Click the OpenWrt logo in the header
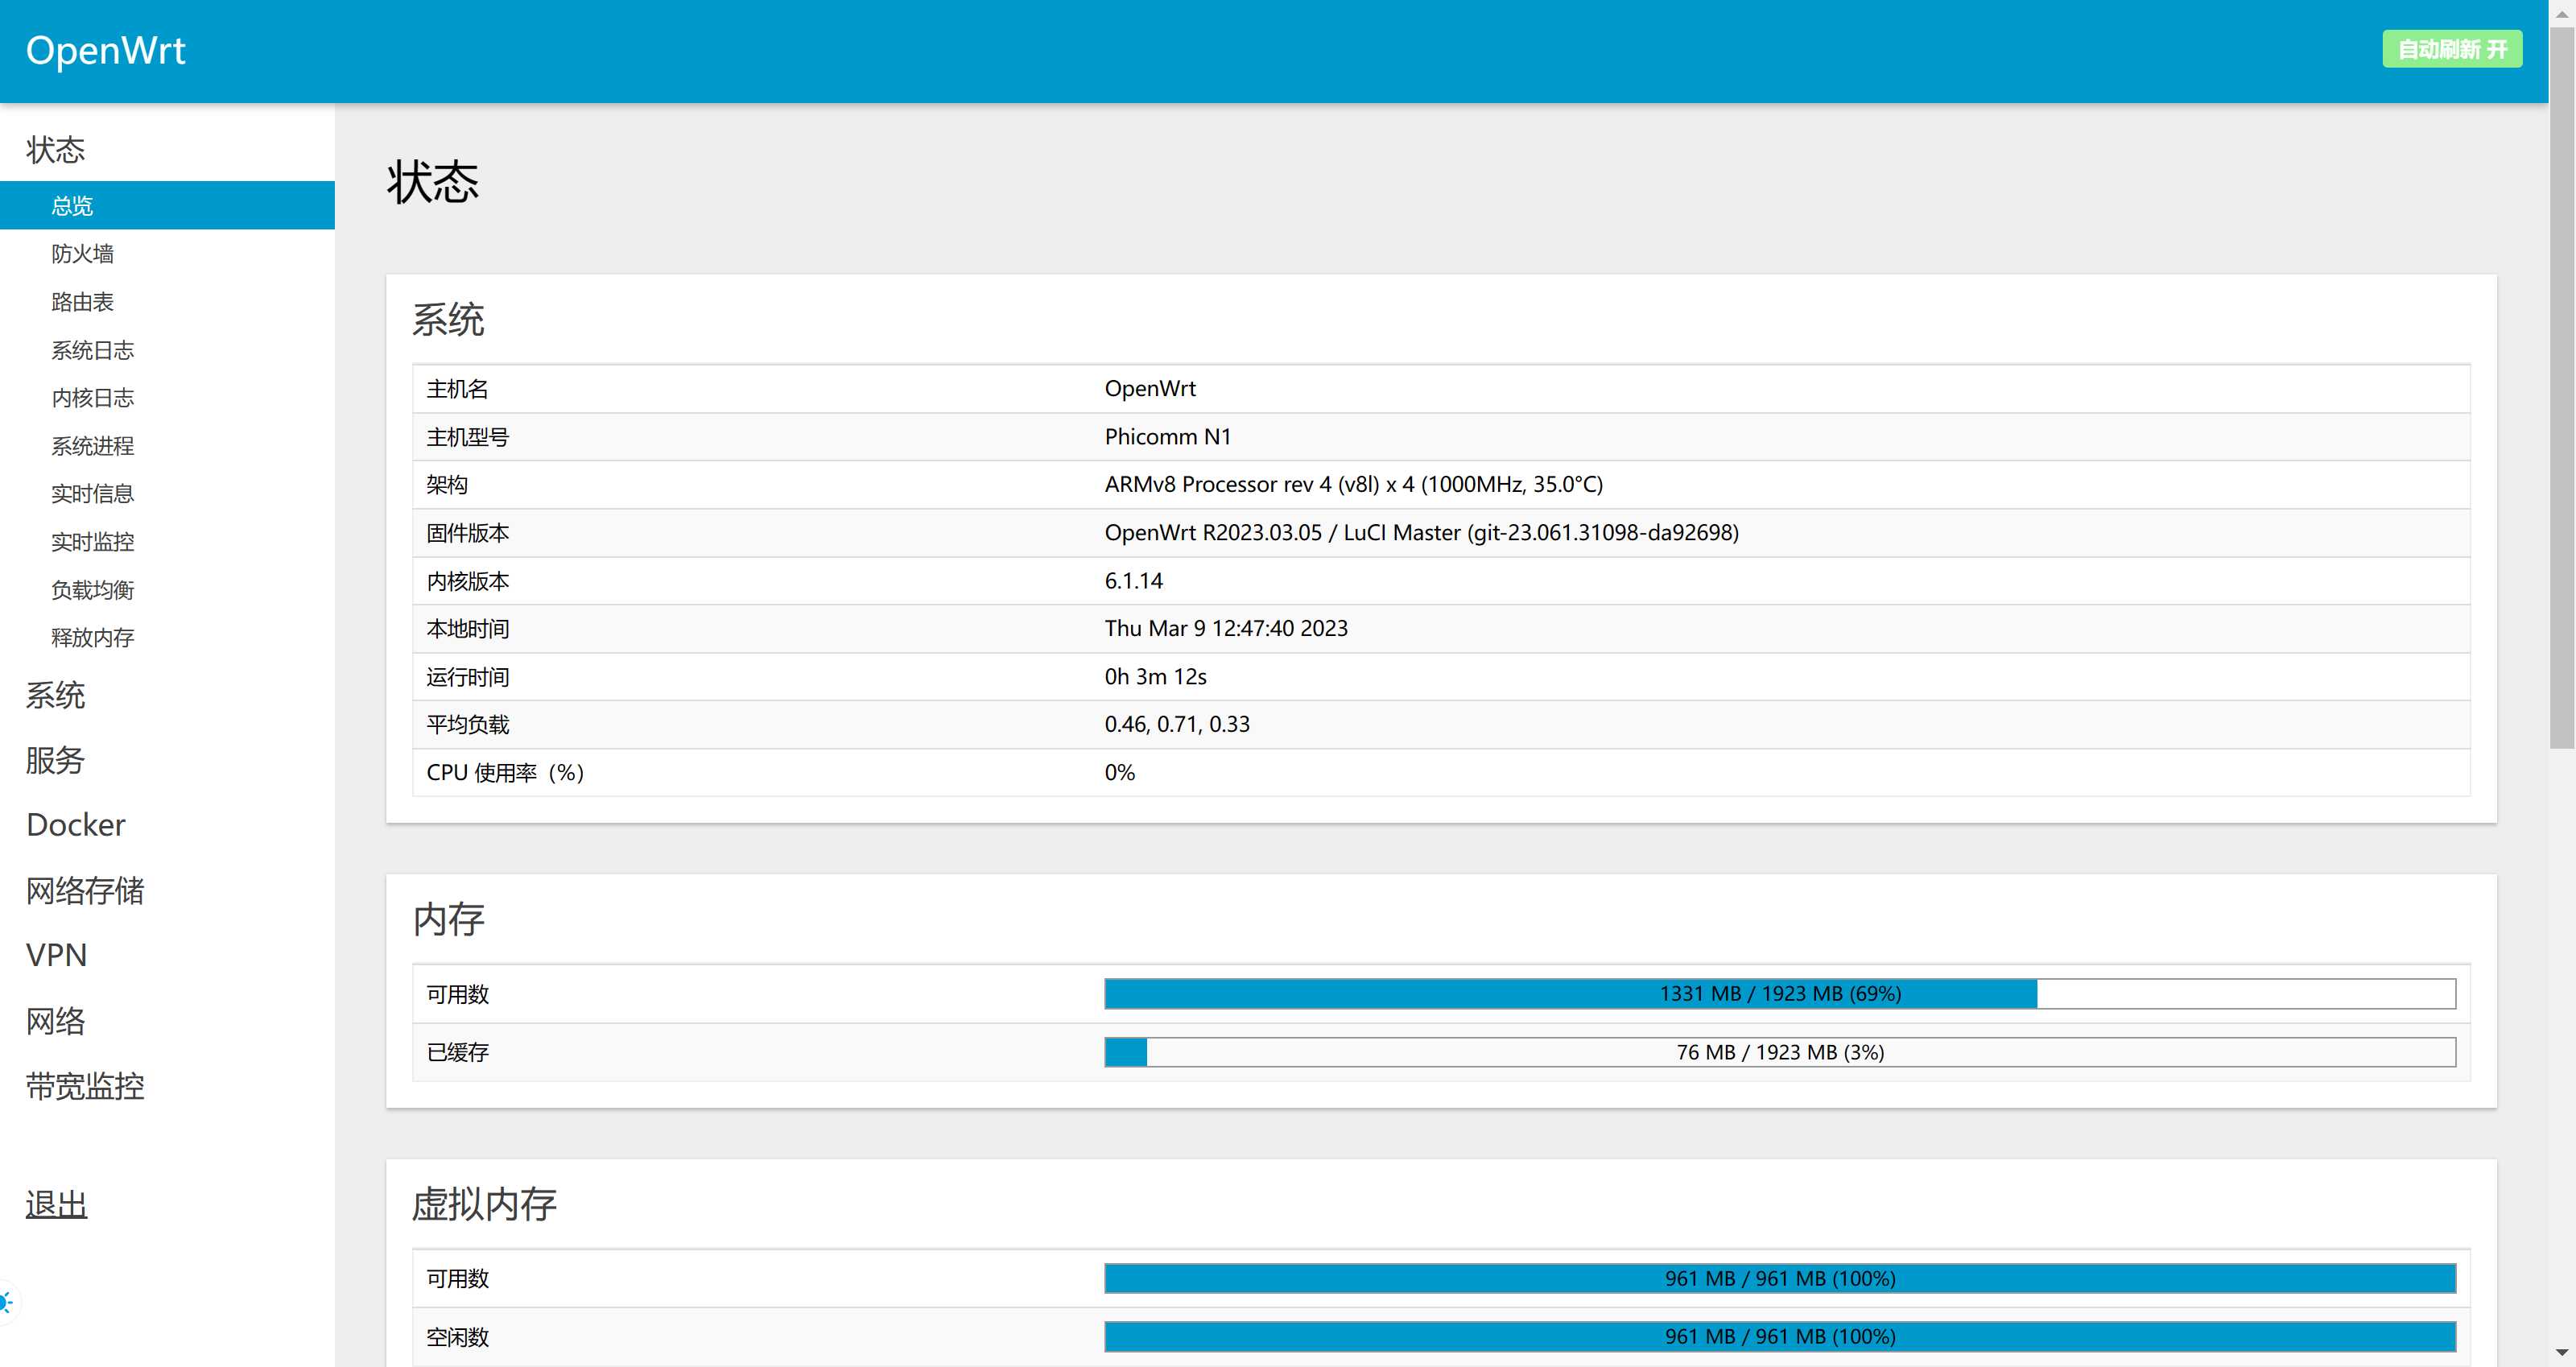Screen dimensions: 2576x1367 pyautogui.click(x=105, y=50)
